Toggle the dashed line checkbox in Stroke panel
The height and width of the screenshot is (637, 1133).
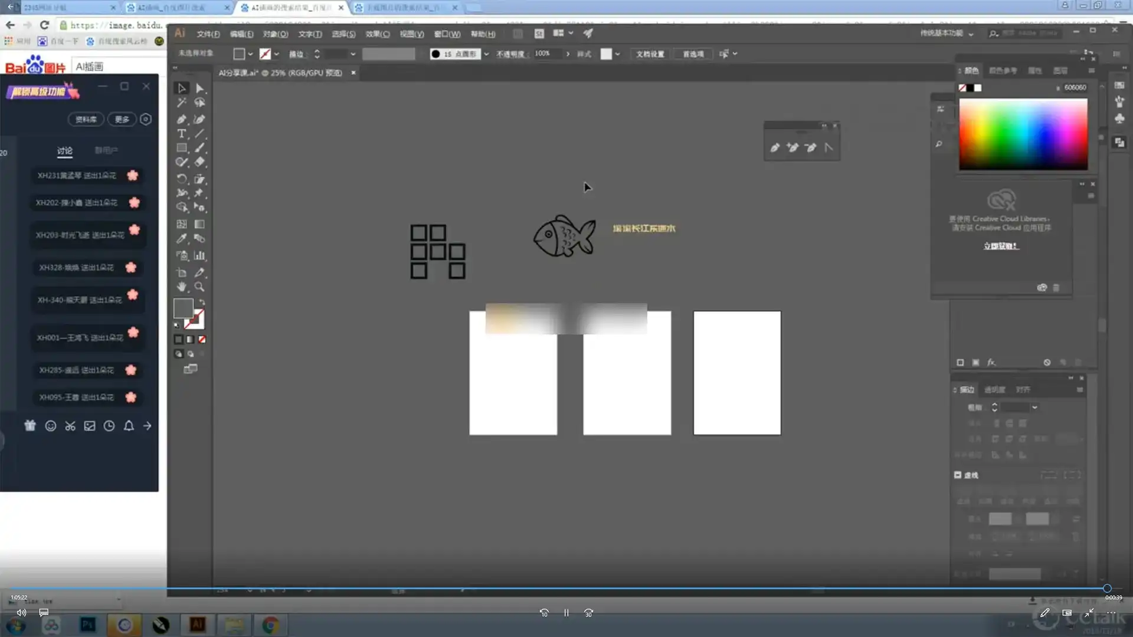(x=958, y=475)
